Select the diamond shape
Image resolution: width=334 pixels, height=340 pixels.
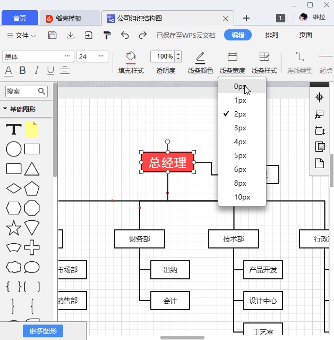(x=14, y=188)
